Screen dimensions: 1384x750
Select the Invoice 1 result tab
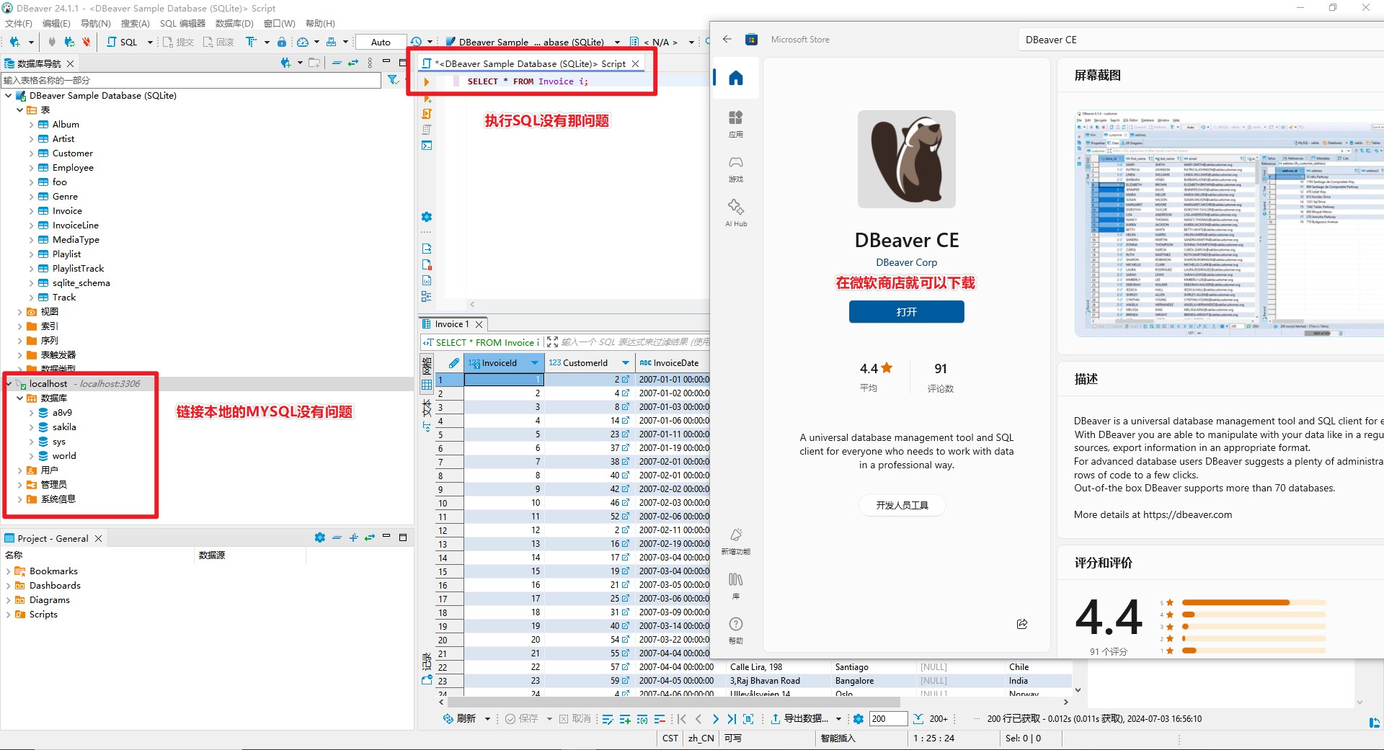coord(451,324)
